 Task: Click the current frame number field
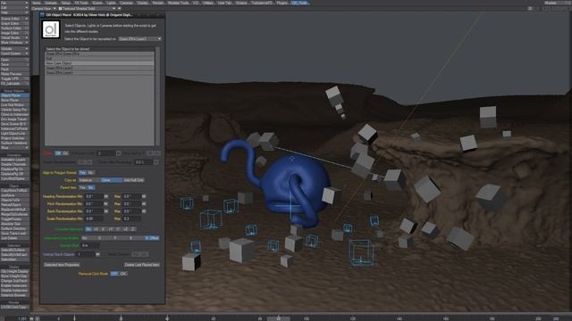22,318
